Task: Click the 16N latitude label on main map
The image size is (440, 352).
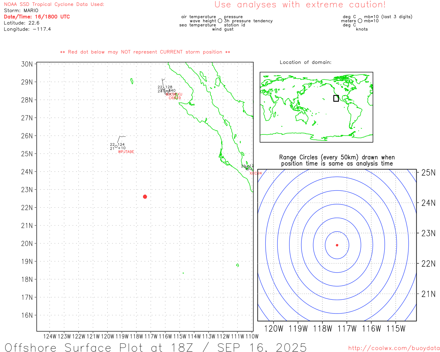Action: (x=27, y=315)
